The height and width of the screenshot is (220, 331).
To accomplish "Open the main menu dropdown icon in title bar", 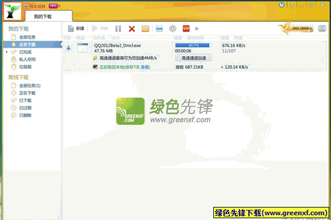I will coord(292,5).
